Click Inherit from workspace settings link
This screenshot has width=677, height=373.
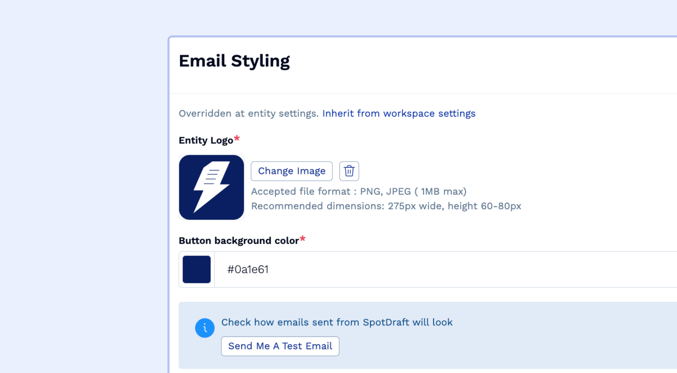pos(399,114)
